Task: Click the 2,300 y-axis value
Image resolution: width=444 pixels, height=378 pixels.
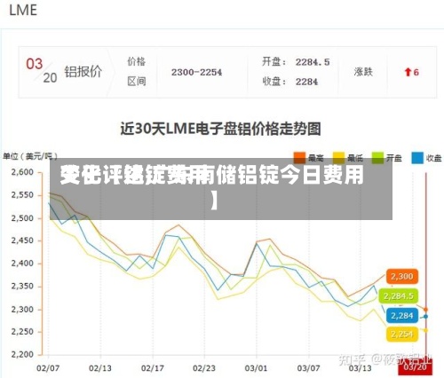Action: point(22,310)
